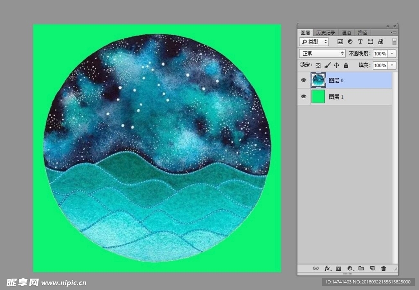419x290 pixels.
Task: Toggle the layer filtering switch
Action: coord(394,42)
